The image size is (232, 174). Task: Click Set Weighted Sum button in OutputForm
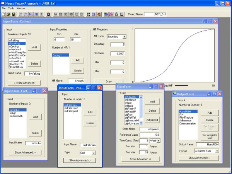pyautogui.click(x=210, y=136)
